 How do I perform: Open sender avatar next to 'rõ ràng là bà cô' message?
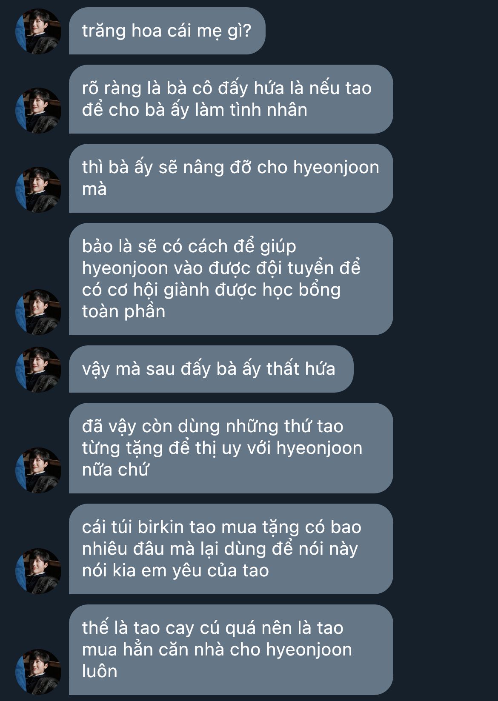38,110
